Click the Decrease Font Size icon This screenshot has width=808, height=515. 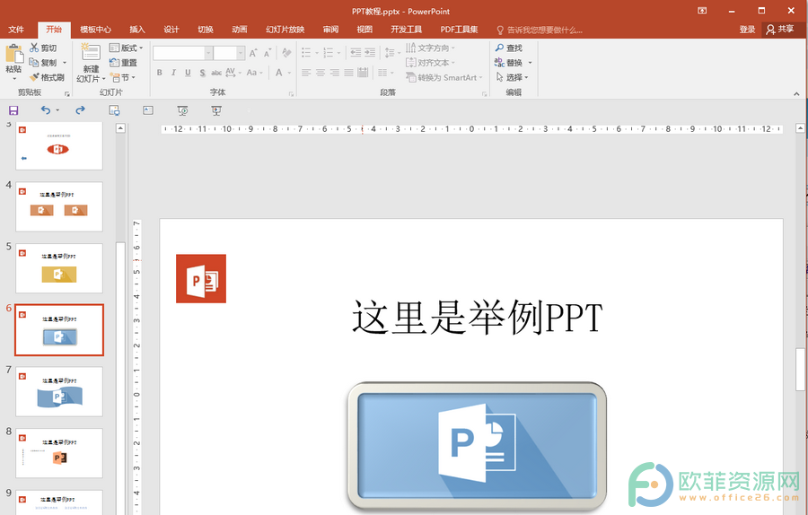tap(268, 53)
